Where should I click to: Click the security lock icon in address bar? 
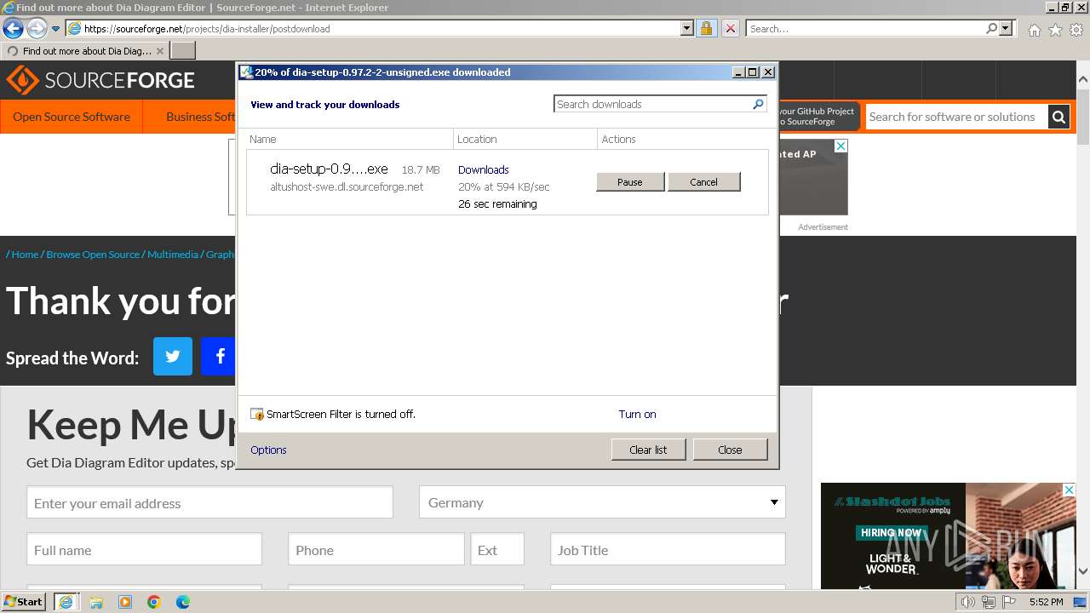pos(706,28)
